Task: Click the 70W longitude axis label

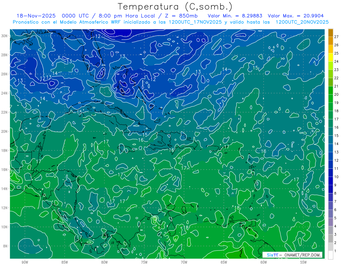Action: click(x=184, y=262)
